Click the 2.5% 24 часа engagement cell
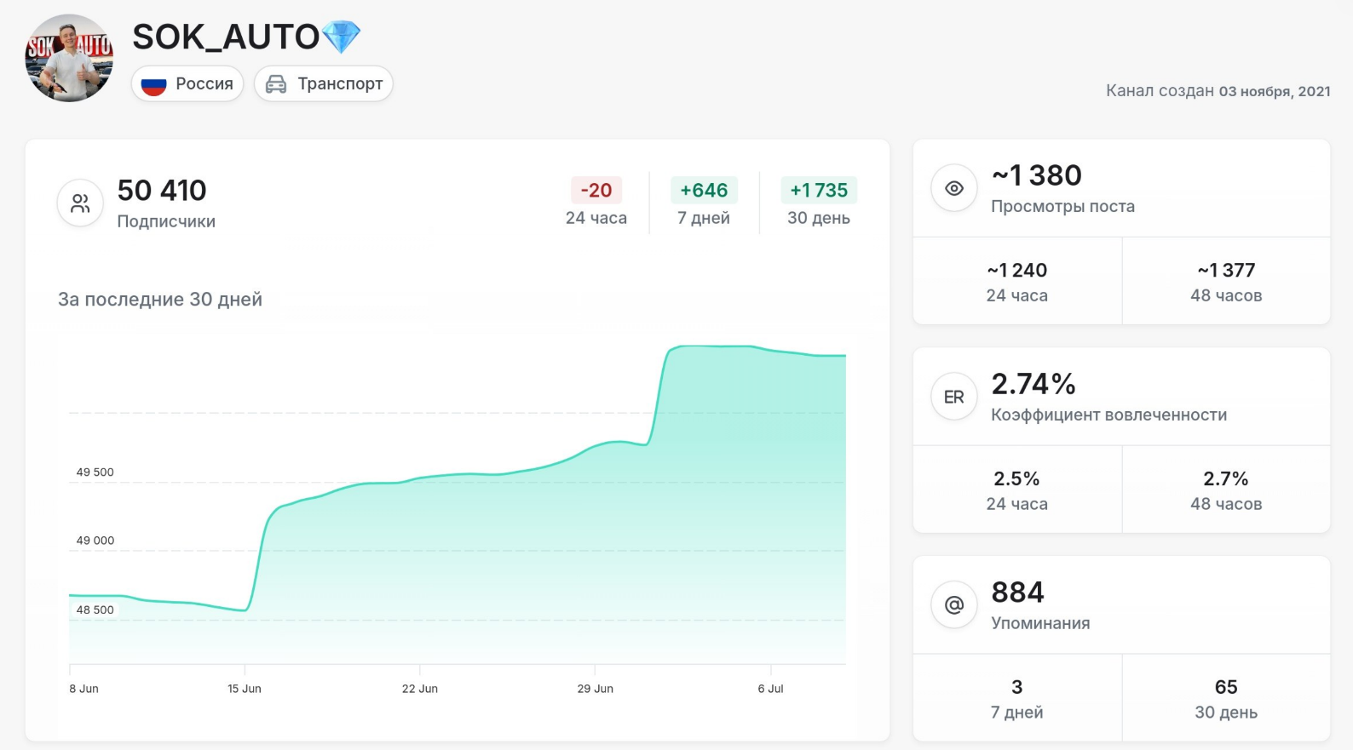This screenshot has height=750, width=1353. pyautogui.click(x=1017, y=490)
